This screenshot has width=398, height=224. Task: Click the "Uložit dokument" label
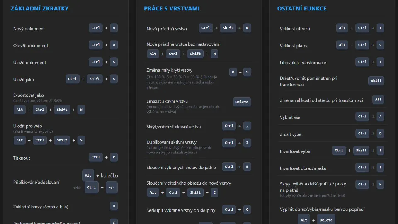click(29, 63)
